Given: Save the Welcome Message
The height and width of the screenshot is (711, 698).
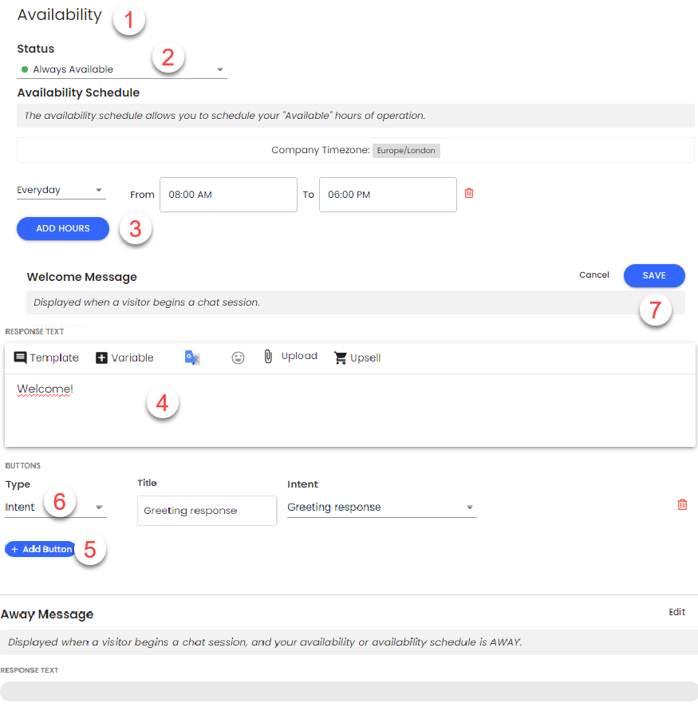Looking at the screenshot, I should point(654,275).
